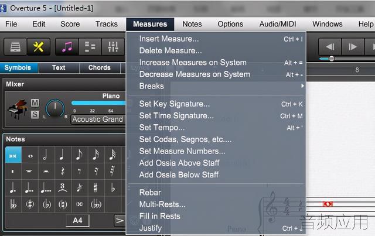Click the piano instrument icon in Mixer

pyautogui.click(x=18, y=110)
